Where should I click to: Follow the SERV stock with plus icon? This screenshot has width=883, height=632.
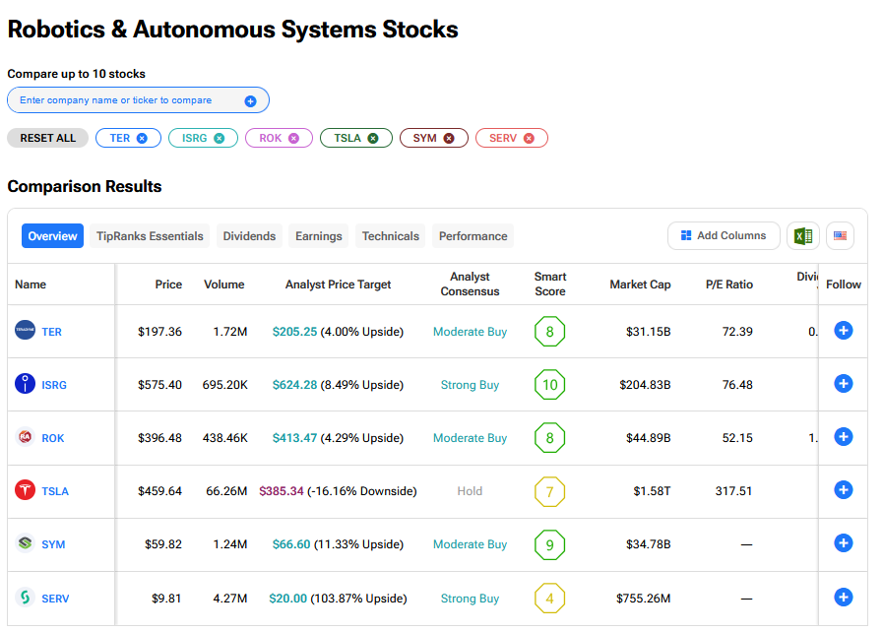843,597
